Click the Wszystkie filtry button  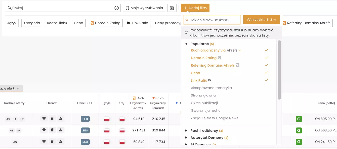coord(261,20)
